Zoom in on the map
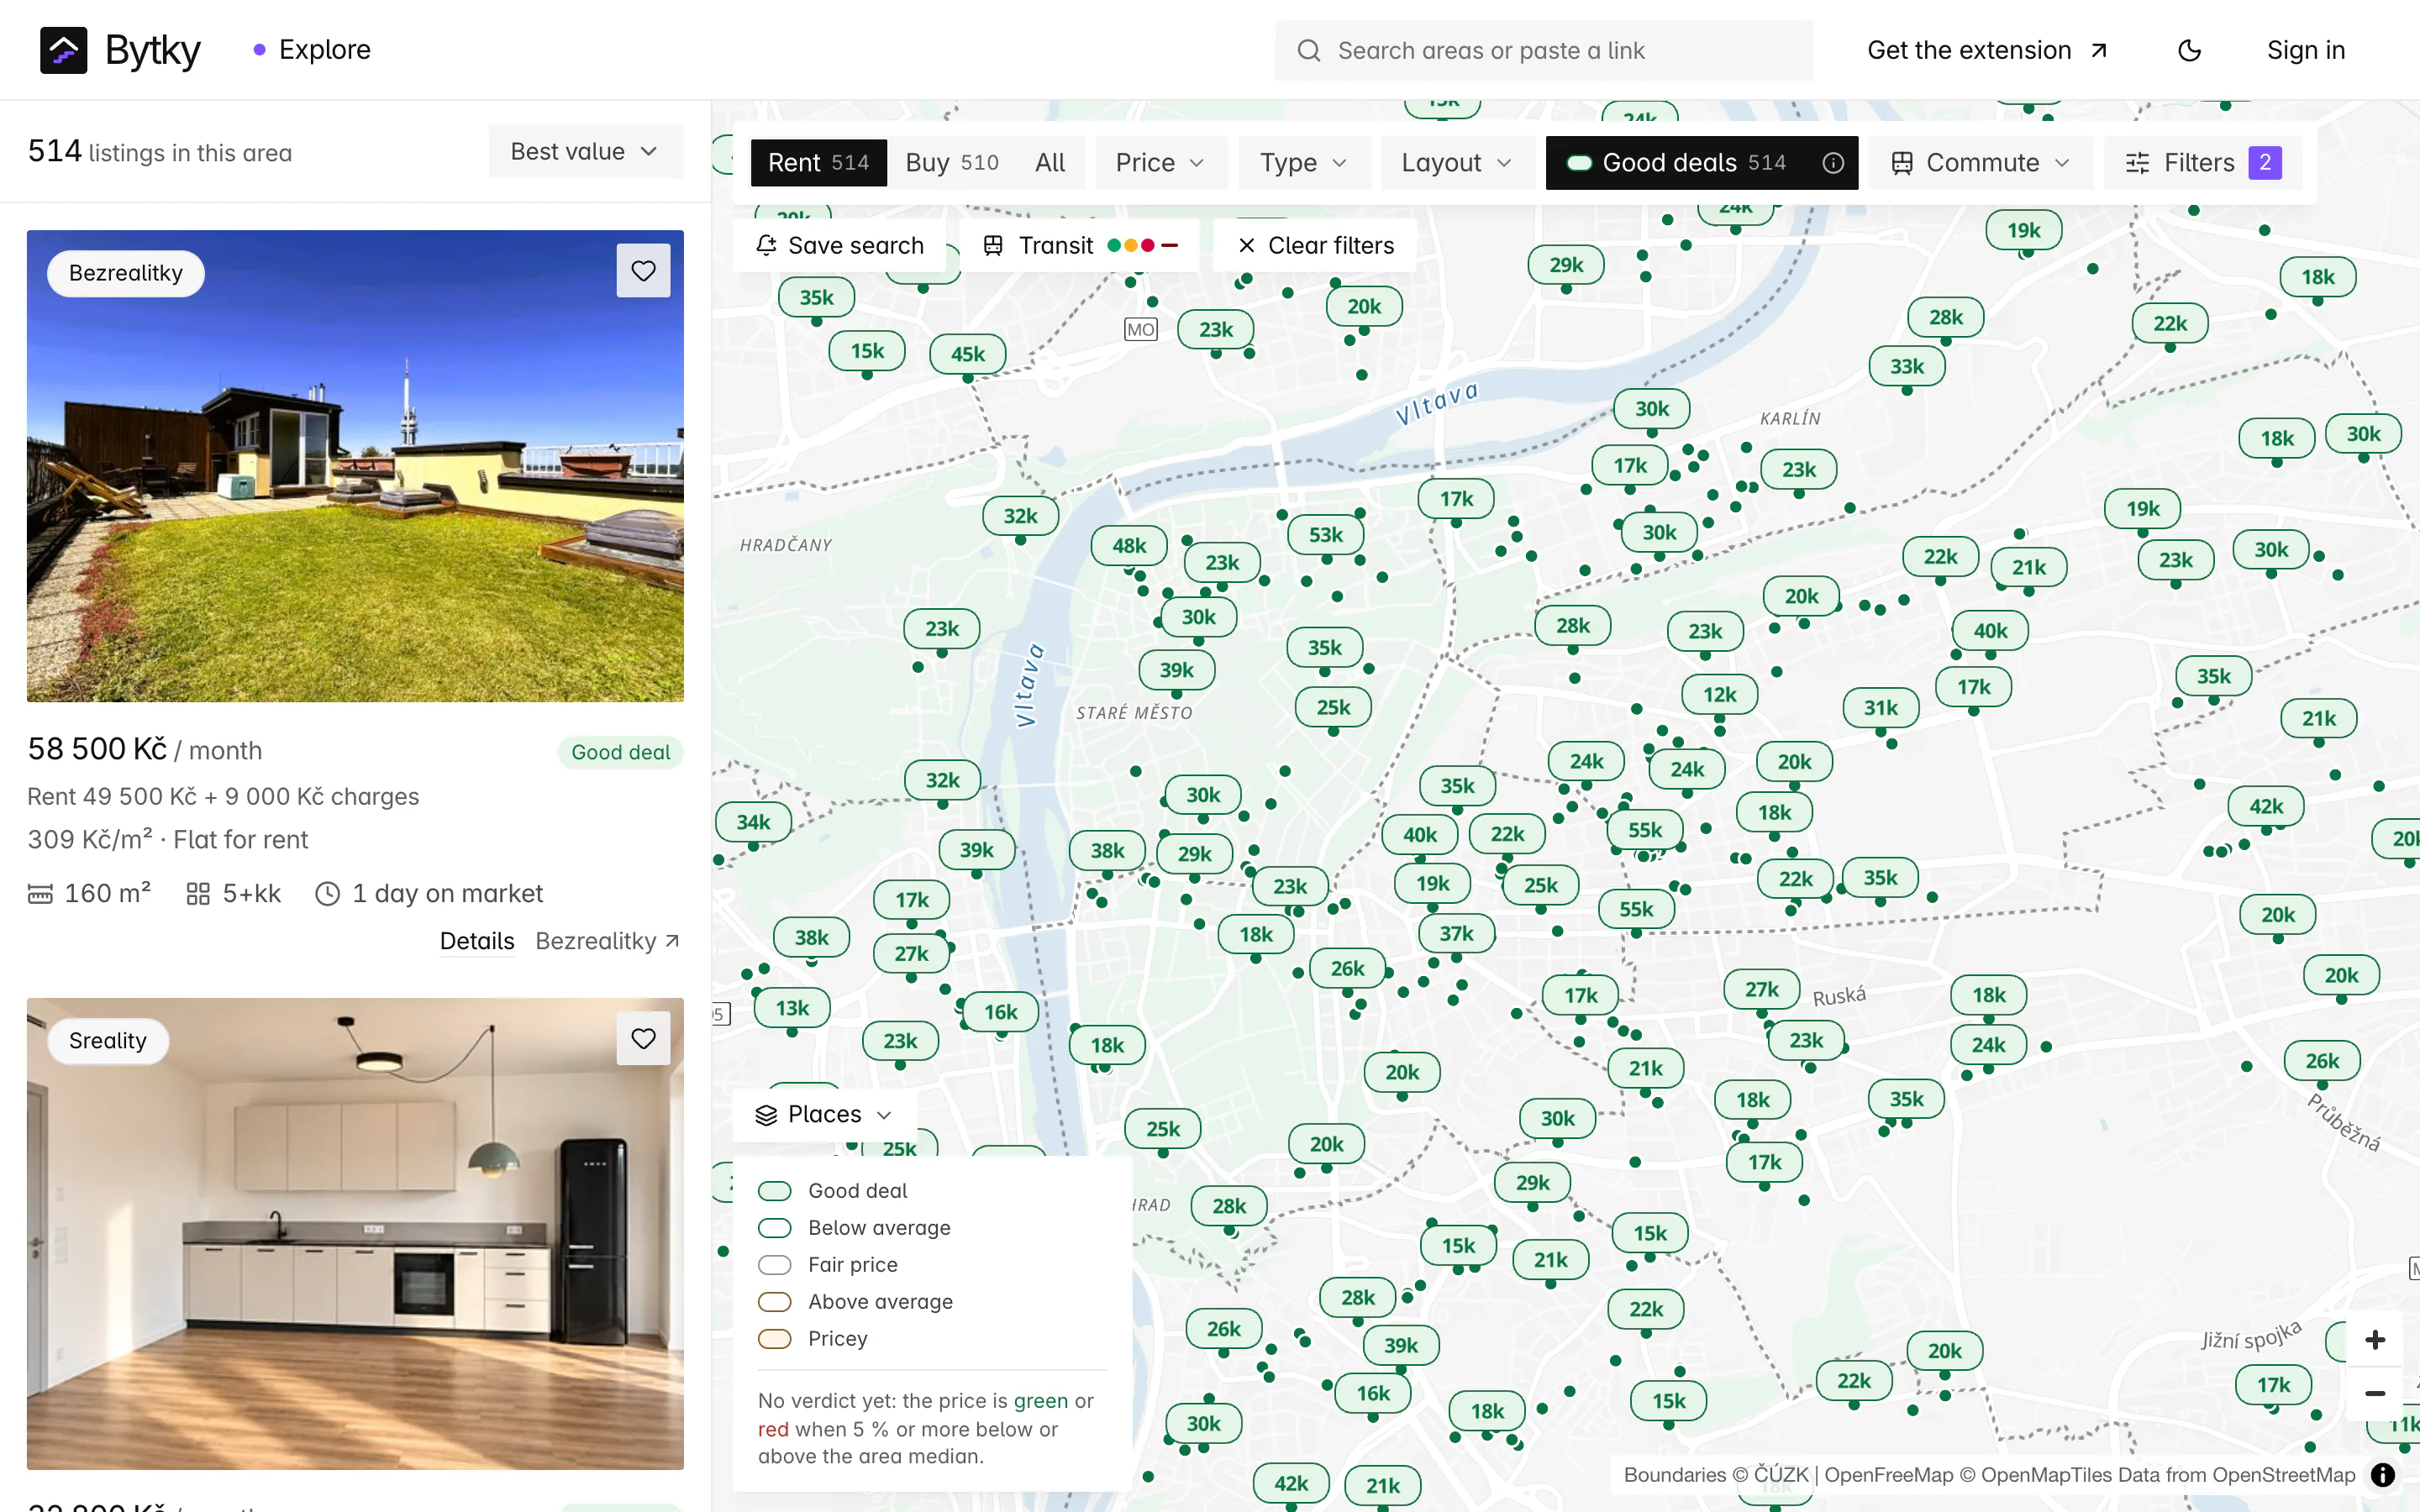 (x=2375, y=1339)
